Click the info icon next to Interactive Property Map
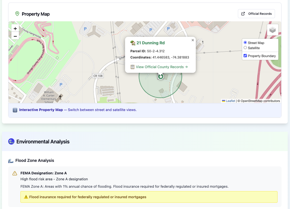 coord(15,110)
